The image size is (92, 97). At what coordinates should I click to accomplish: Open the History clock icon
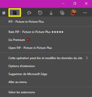coord(40,13)
